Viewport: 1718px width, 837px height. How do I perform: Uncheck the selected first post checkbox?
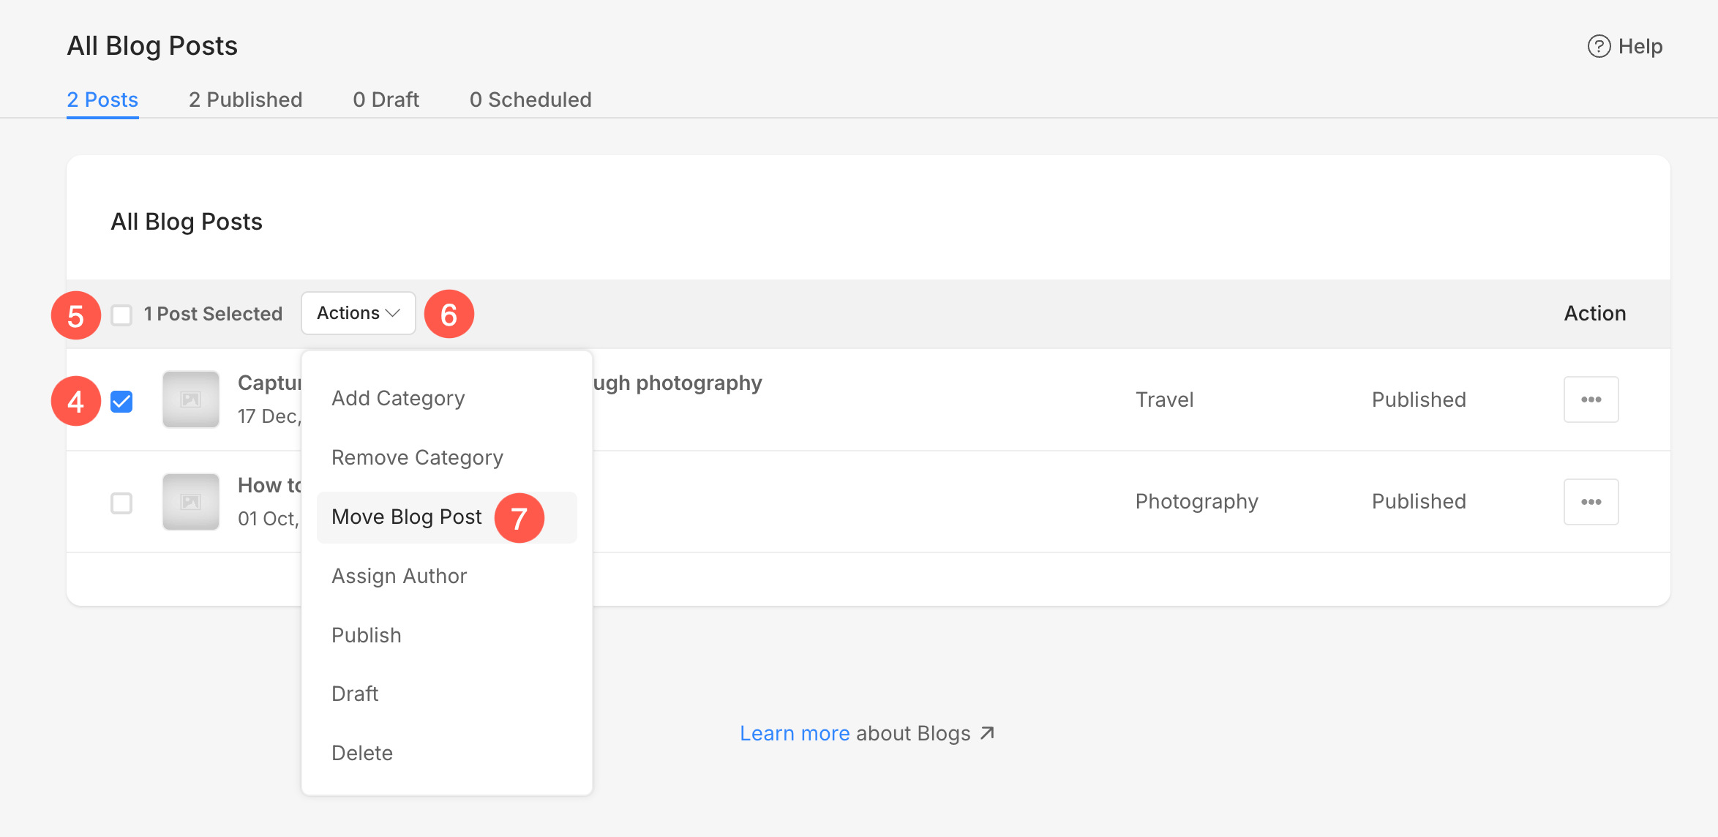(121, 402)
